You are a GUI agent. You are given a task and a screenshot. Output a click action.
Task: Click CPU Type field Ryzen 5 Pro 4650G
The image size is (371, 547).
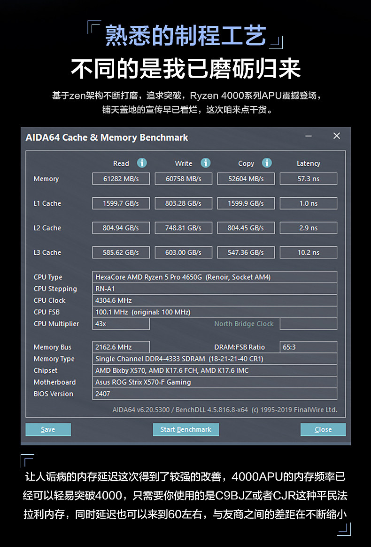tap(215, 277)
